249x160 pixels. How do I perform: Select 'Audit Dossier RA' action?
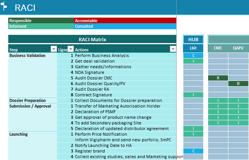[x=125, y=89]
